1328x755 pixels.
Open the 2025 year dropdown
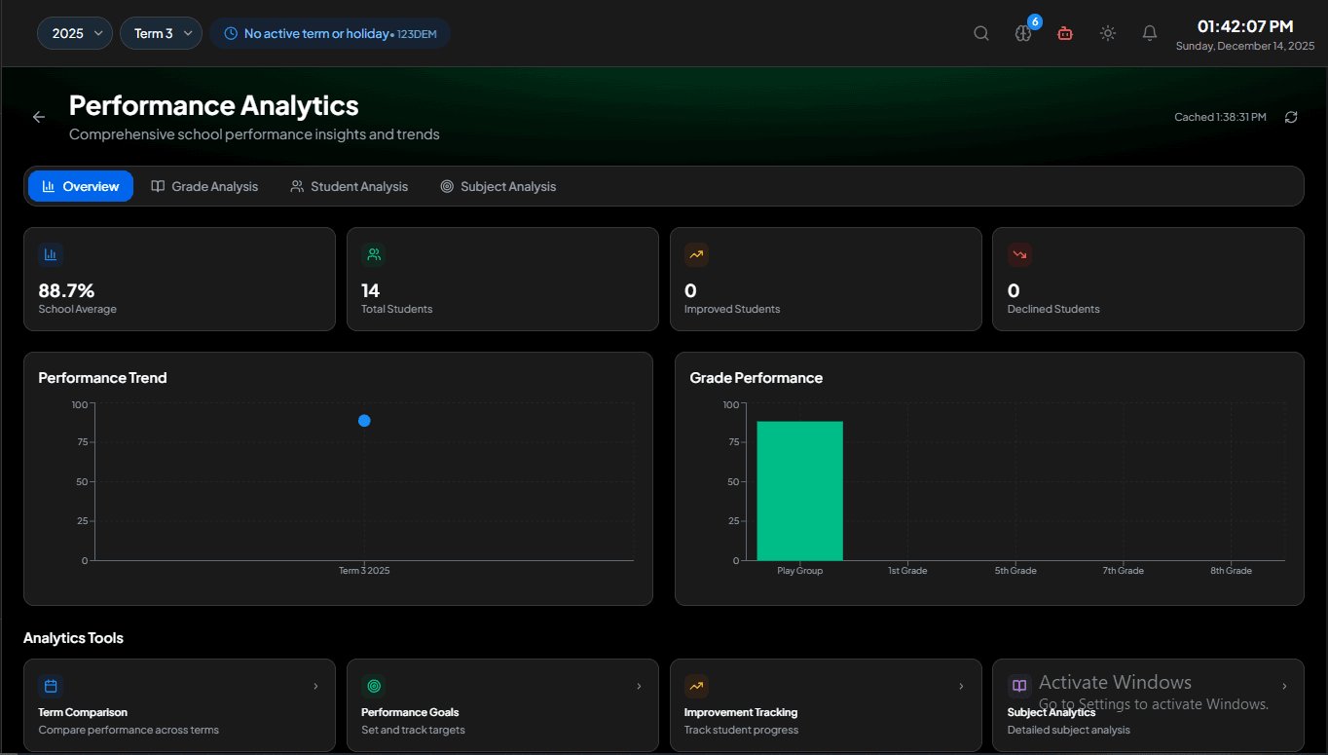tap(74, 32)
